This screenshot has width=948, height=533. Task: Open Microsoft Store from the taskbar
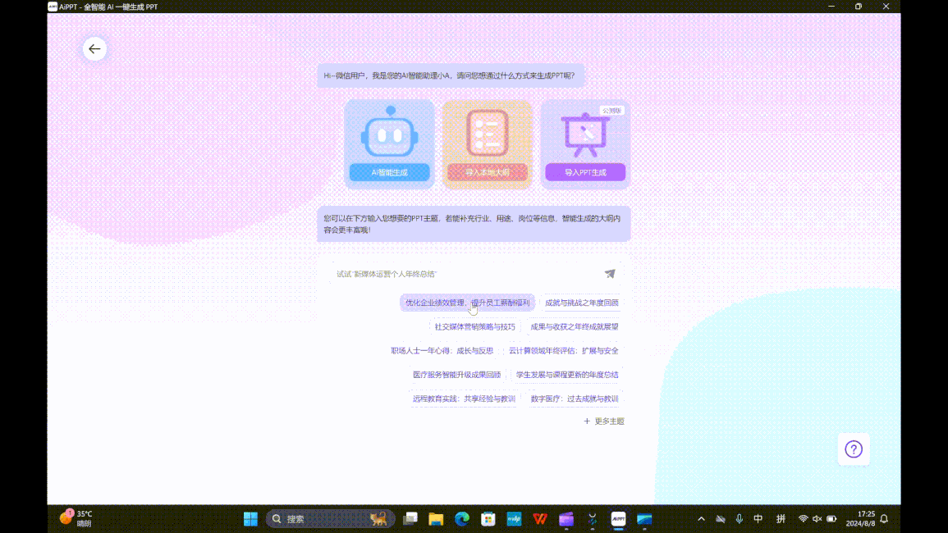pos(488,518)
